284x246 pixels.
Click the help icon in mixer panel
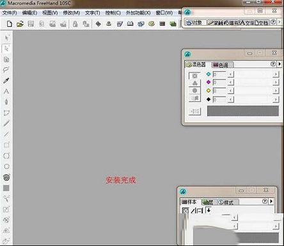273,64
